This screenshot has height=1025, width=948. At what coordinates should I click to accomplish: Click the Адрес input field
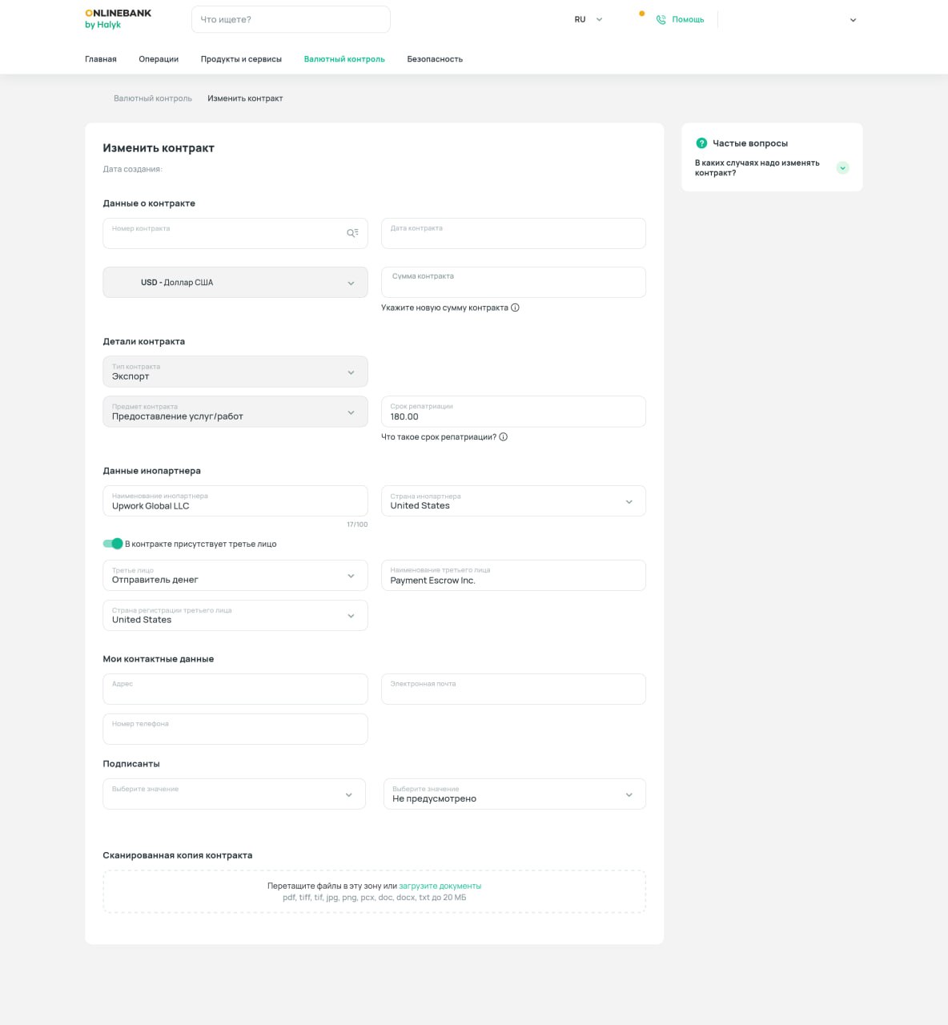tap(235, 689)
